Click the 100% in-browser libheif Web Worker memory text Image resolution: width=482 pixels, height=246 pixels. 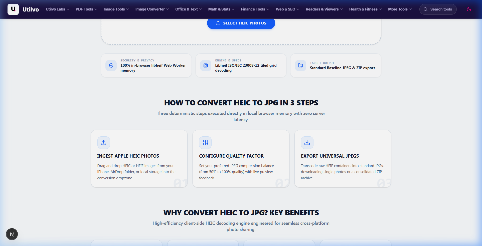click(153, 68)
